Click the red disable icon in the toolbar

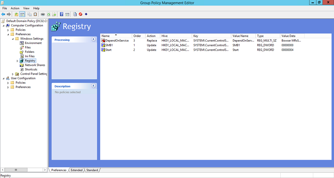[x=80, y=14]
